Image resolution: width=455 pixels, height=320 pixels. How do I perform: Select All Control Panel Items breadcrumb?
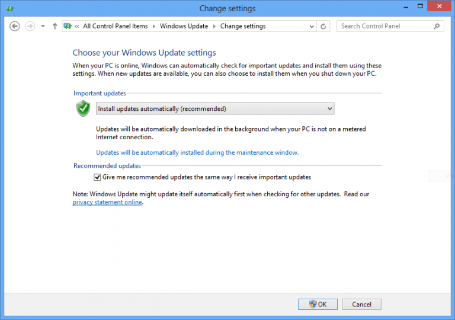[x=115, y=26]
